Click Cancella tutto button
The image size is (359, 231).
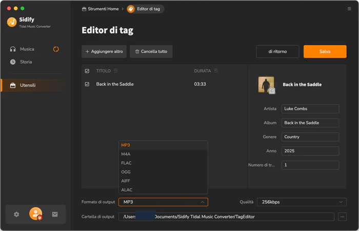pyautogui.click(x=151, y=51)
